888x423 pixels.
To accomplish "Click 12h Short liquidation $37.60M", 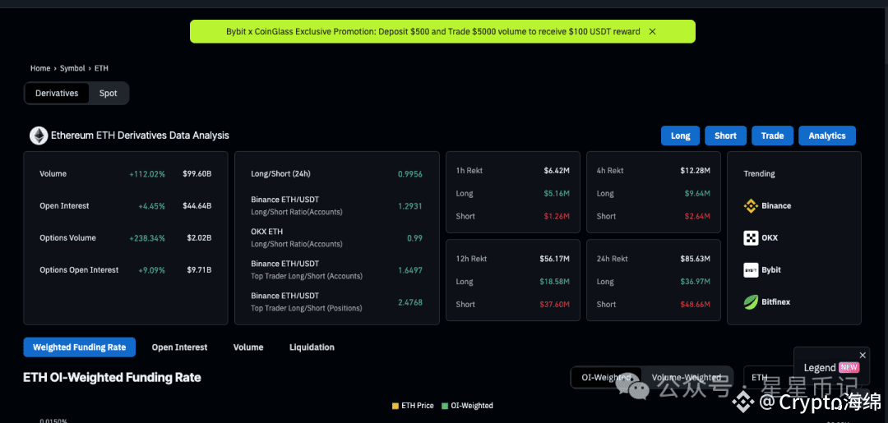I will 554,304.
